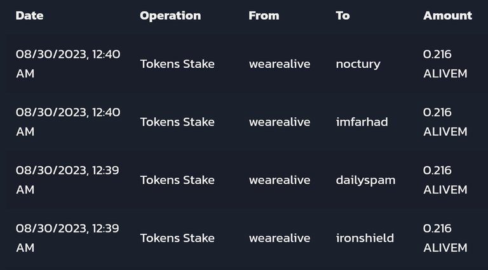Select Tokens Stake operation for dailyspam

177,180
